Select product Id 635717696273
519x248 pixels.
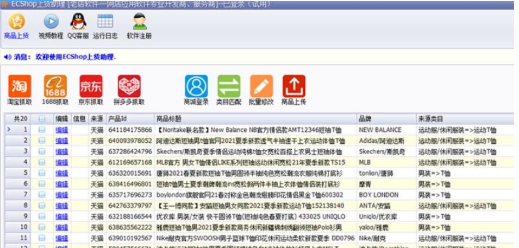[130, 195]
